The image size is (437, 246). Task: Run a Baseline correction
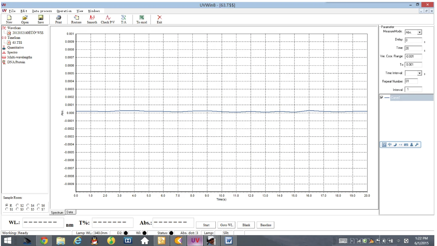265,225
